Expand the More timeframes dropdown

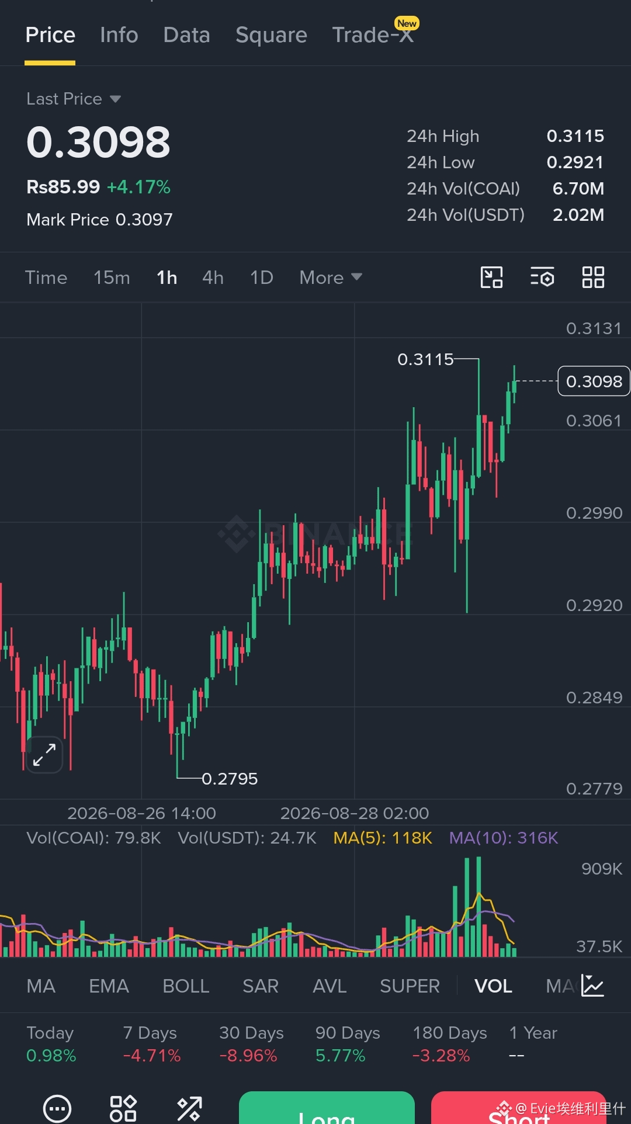331,277
